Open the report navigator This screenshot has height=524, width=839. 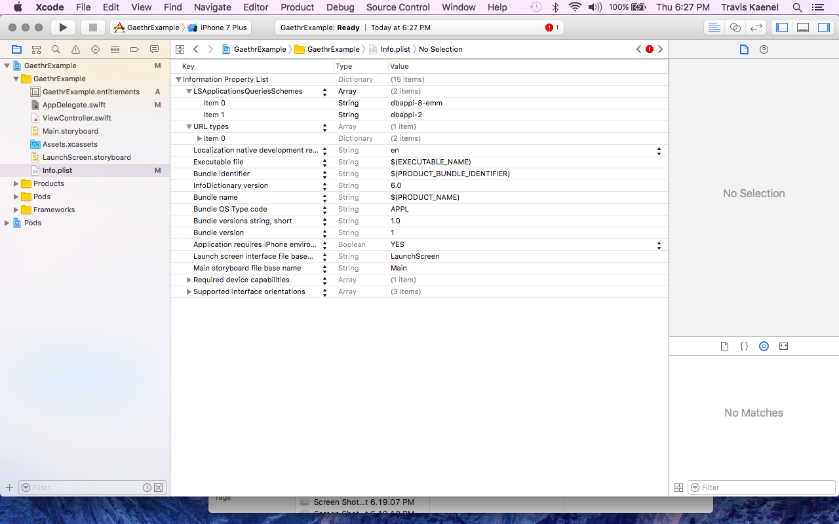(x=154, y=49)
